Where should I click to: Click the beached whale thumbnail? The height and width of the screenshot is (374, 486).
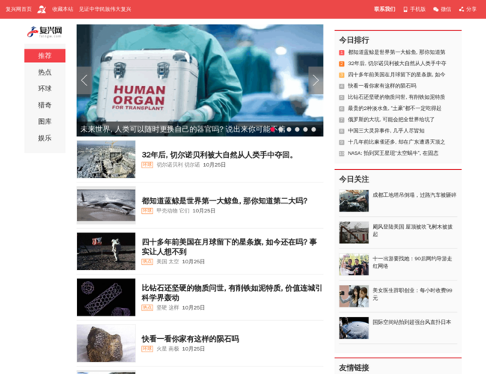pyautogui.click(x=106, y=205)
